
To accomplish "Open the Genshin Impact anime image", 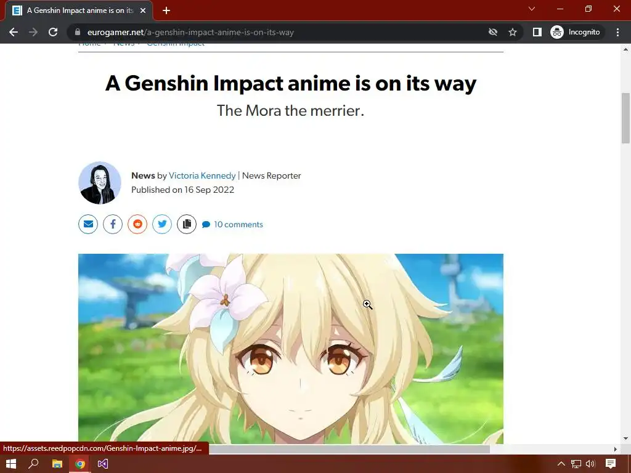I will click(x=291, y=349).
